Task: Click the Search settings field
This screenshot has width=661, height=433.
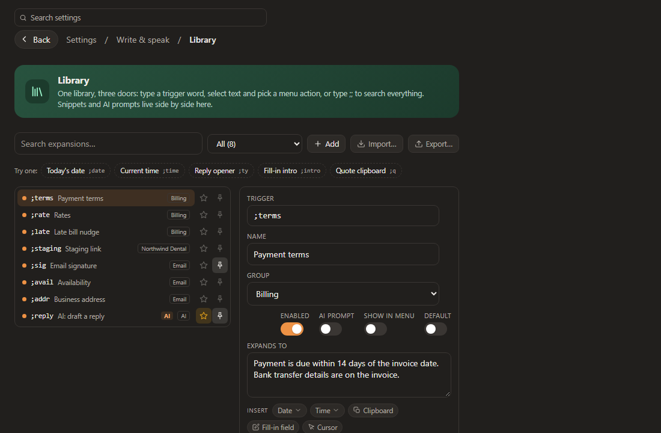Action: coord(141,17)
